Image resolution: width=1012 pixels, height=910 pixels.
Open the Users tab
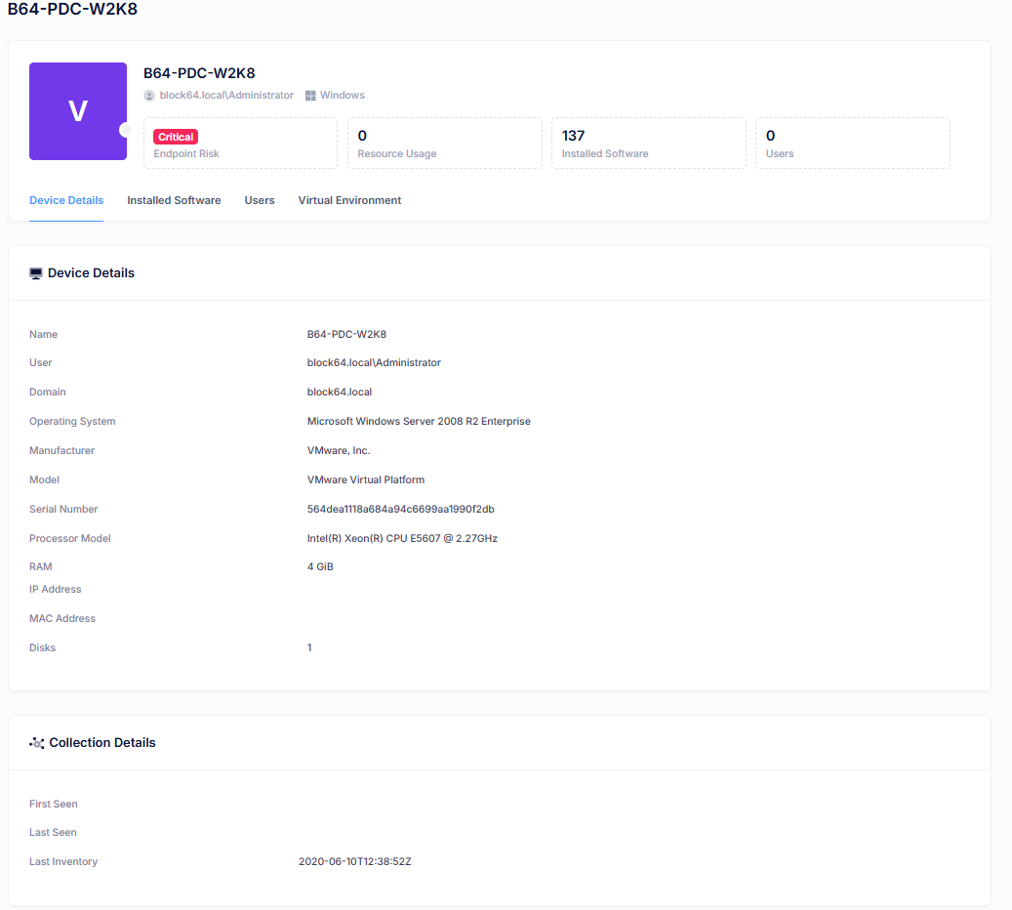260,200
